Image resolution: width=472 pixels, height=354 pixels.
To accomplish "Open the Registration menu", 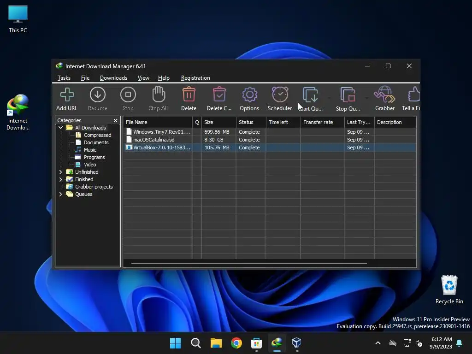I will [x=195, y=78].
